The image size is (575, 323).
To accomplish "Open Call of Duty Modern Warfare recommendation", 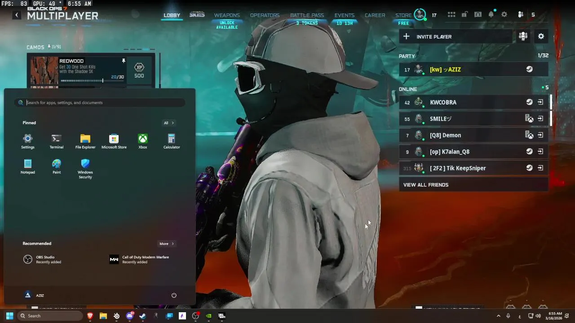I will pos(140,259).
